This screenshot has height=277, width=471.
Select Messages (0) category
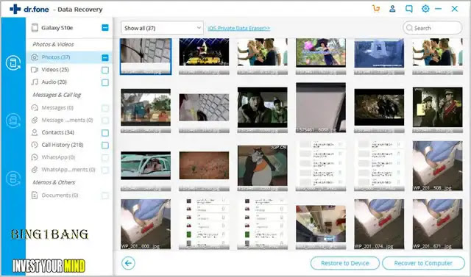[57, 107]
